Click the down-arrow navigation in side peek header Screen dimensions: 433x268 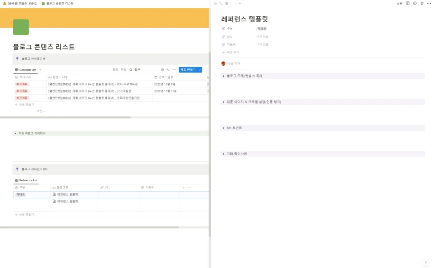(240, 3)
